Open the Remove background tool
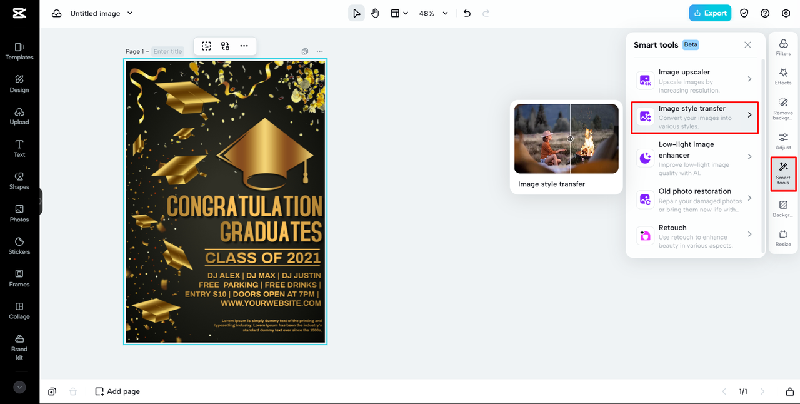 coord(783,109)
